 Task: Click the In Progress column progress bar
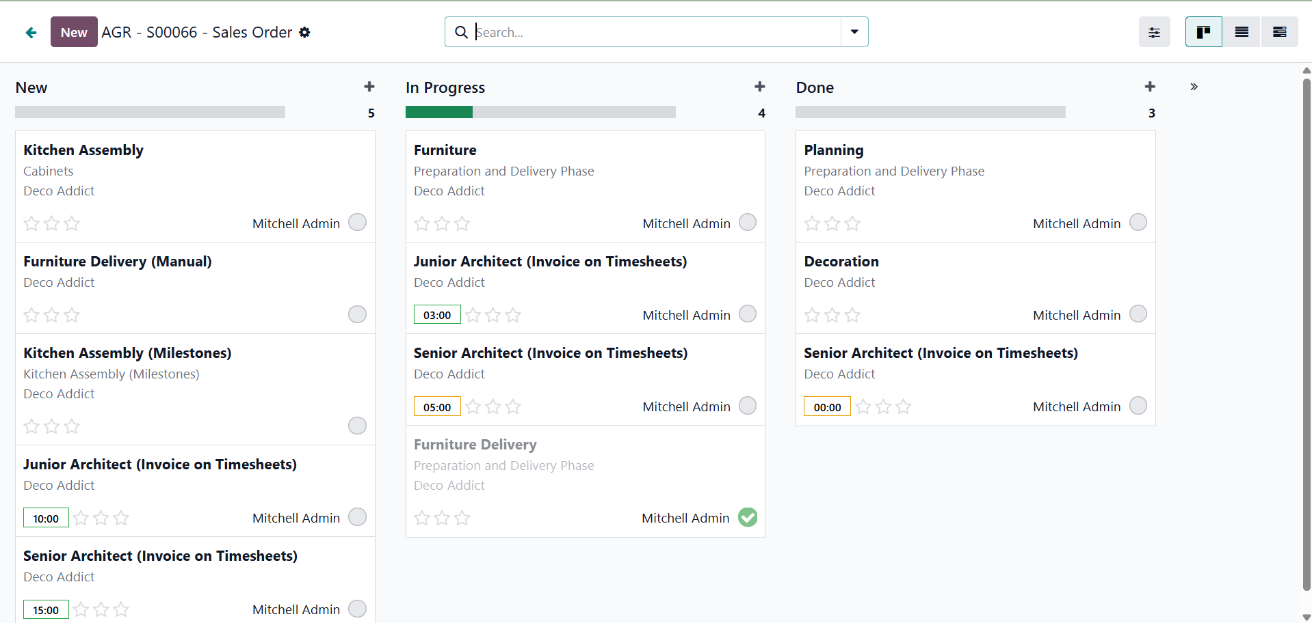pos(540,112)
